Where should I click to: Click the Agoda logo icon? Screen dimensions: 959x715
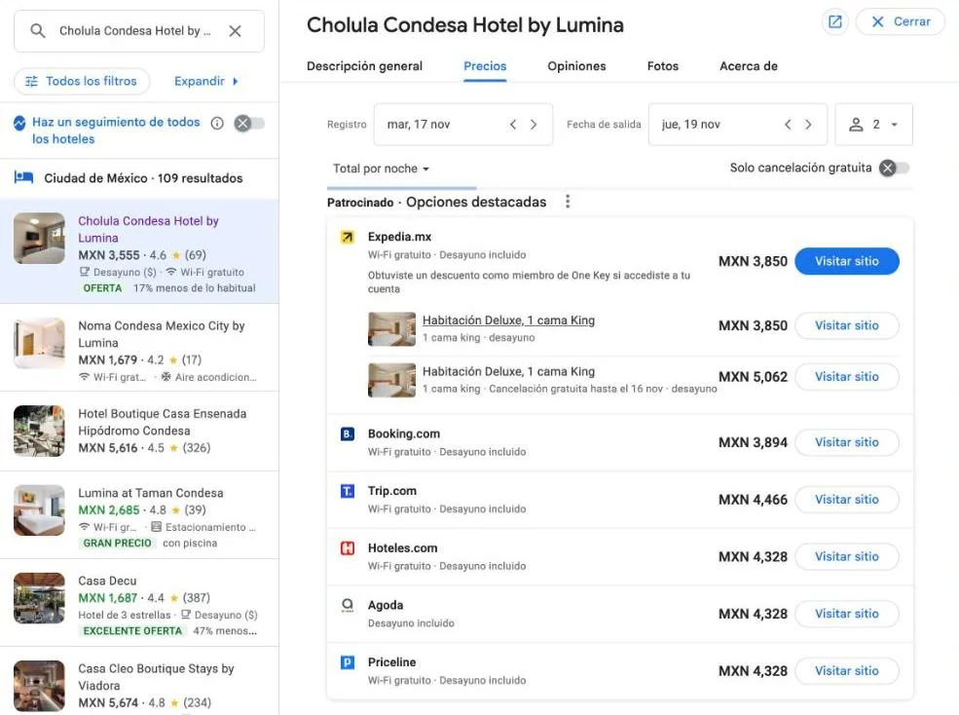coord(348,605)
